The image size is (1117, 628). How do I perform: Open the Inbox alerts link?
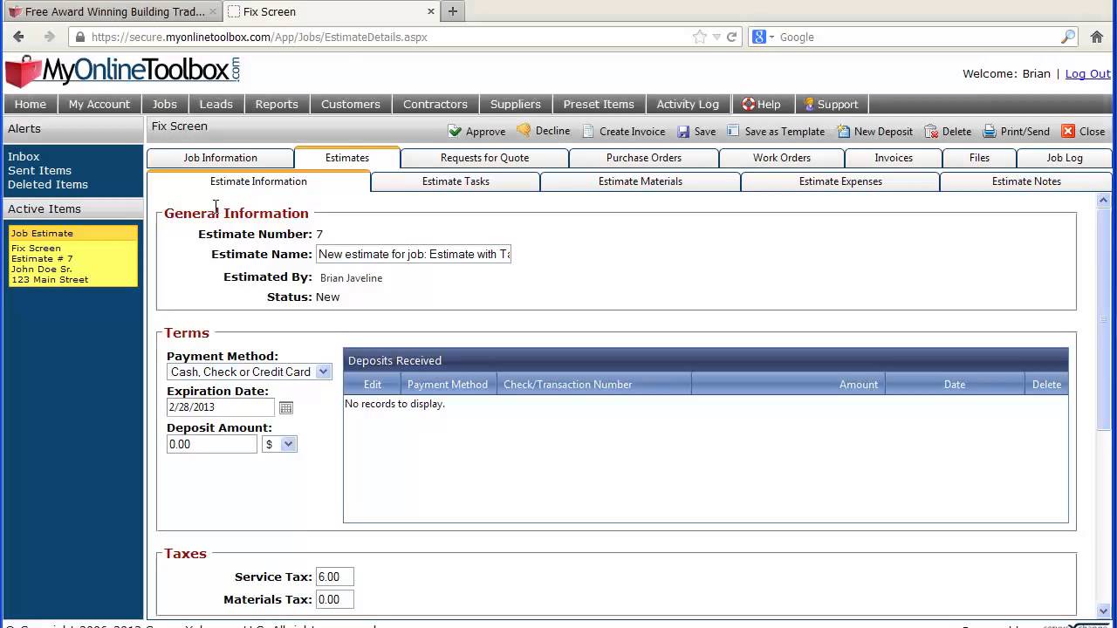(24, 156)
